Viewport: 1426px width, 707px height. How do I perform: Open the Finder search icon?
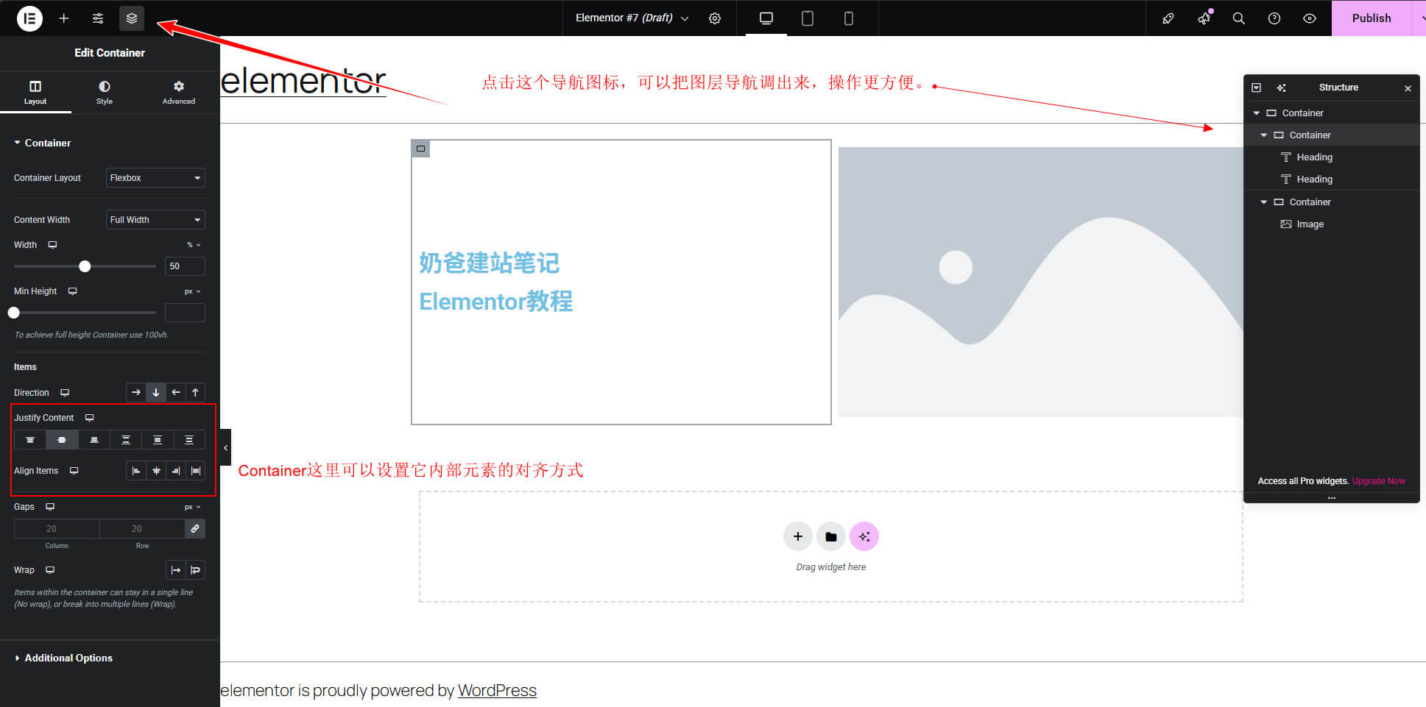[x=1239, y=18]
